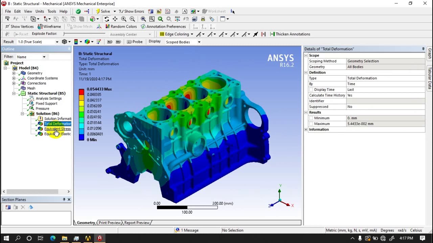Click the Probe tool
Image resolution: width=433 pixels, height=243 pixels.
pyautogui.click(x=135, y=42)
